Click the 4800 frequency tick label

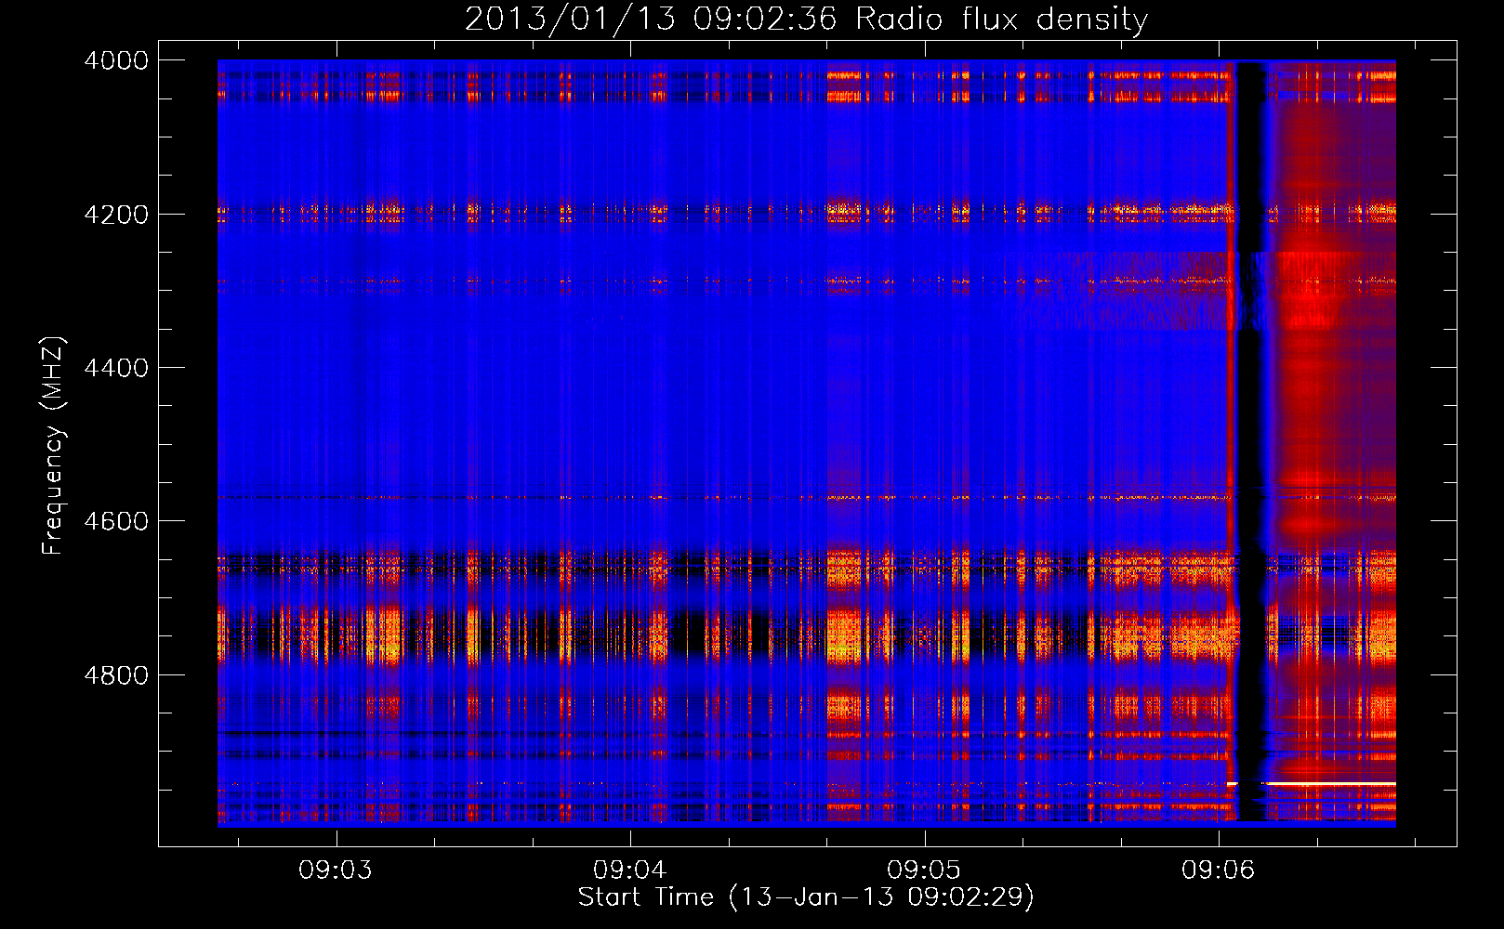click(x=116, y=675)
